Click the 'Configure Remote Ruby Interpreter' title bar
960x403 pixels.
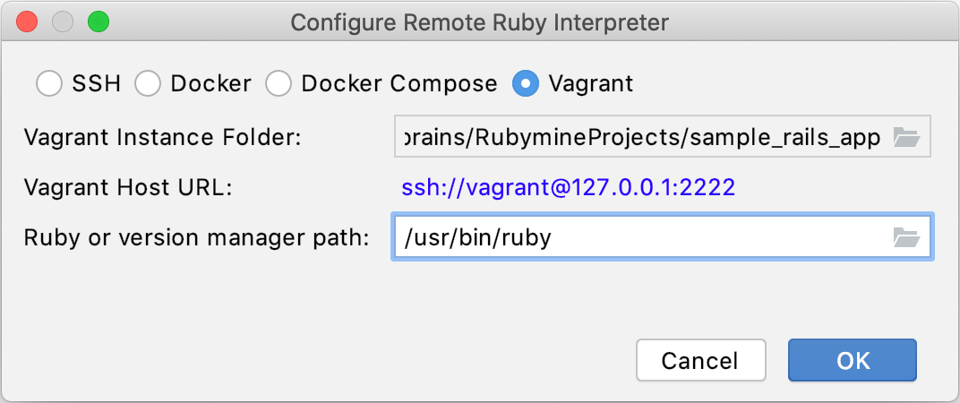point(479,21)
